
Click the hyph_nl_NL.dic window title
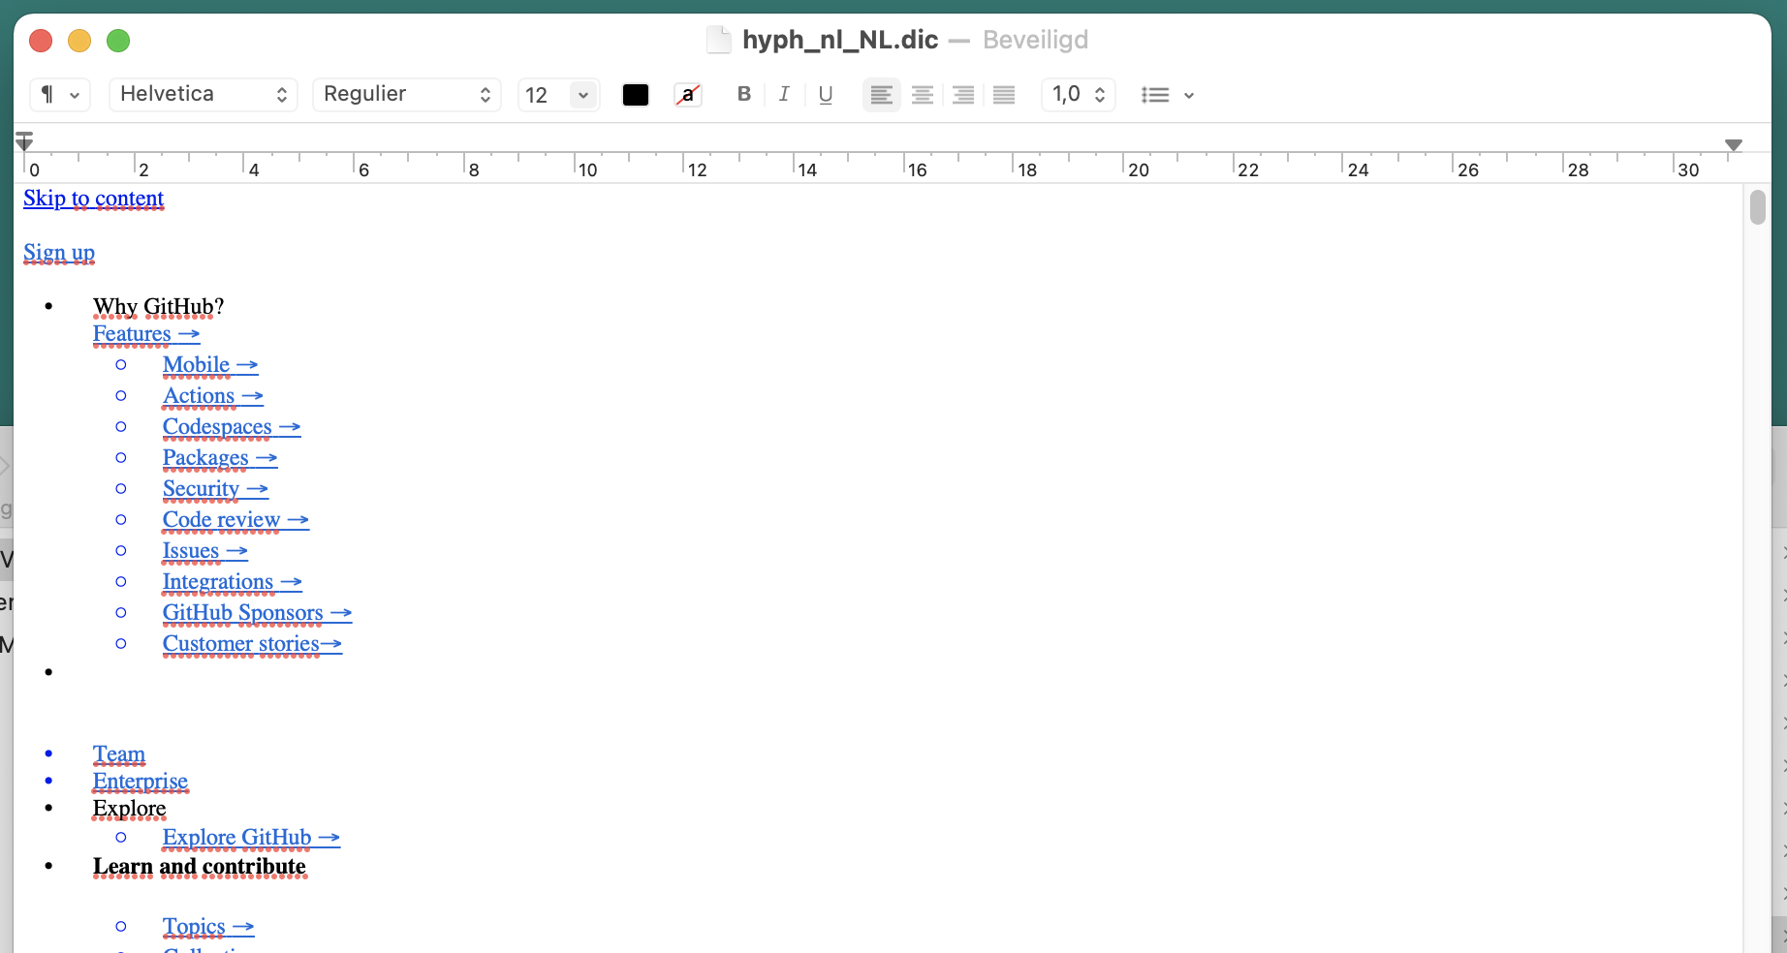840,40
